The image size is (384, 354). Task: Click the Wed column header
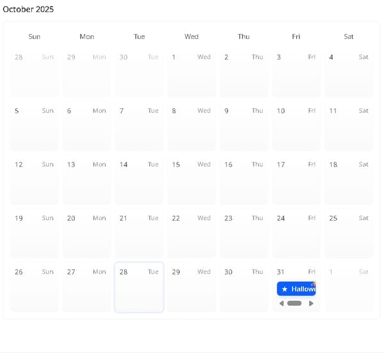click(x=191, y=36)
